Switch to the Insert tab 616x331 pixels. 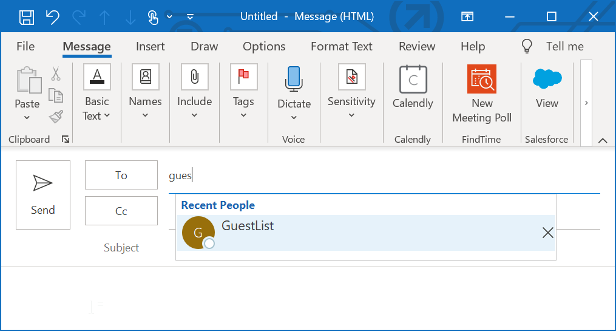(x=150, y=46)
